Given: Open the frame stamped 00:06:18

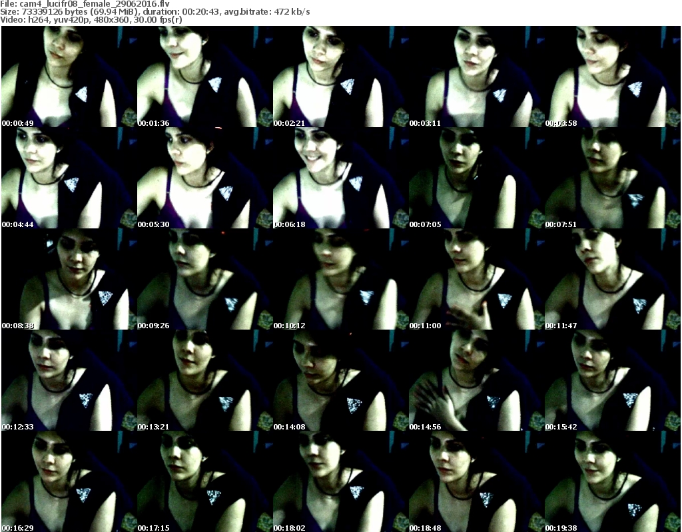Looking at the screenshot, I should [340, 178].
